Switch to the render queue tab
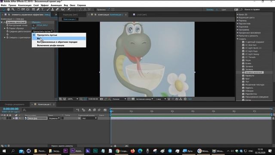Image resolution: width=275 pixels, height=155 pixels. tap(14, 104)
